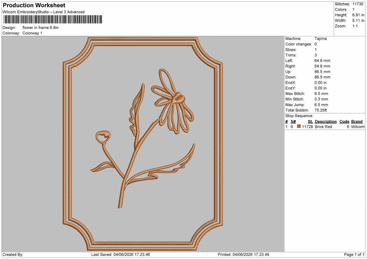Click the 'Wilcom' brand cell
This screenshot has height=259, width=367.
click(358, 126)
